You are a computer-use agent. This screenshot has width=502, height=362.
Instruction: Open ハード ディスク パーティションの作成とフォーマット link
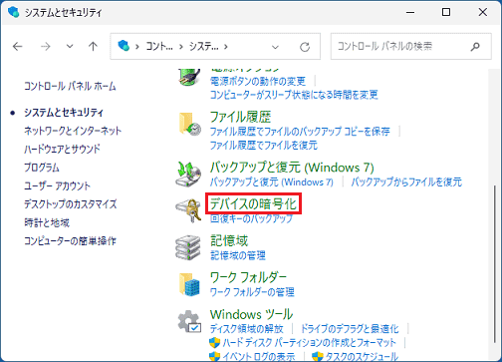tap(310, 342)
